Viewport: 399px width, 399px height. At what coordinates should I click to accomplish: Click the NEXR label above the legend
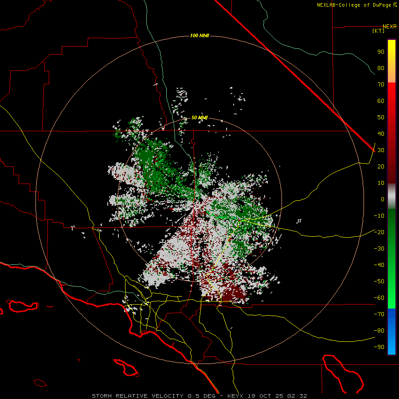click(389, 27)
